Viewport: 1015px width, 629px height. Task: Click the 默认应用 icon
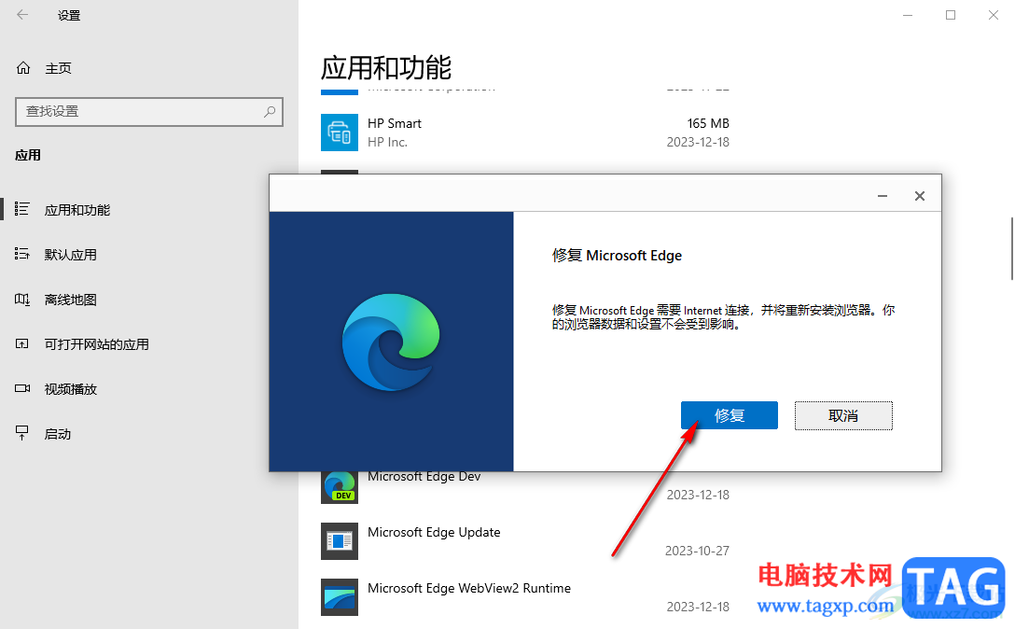click(22, 254)
